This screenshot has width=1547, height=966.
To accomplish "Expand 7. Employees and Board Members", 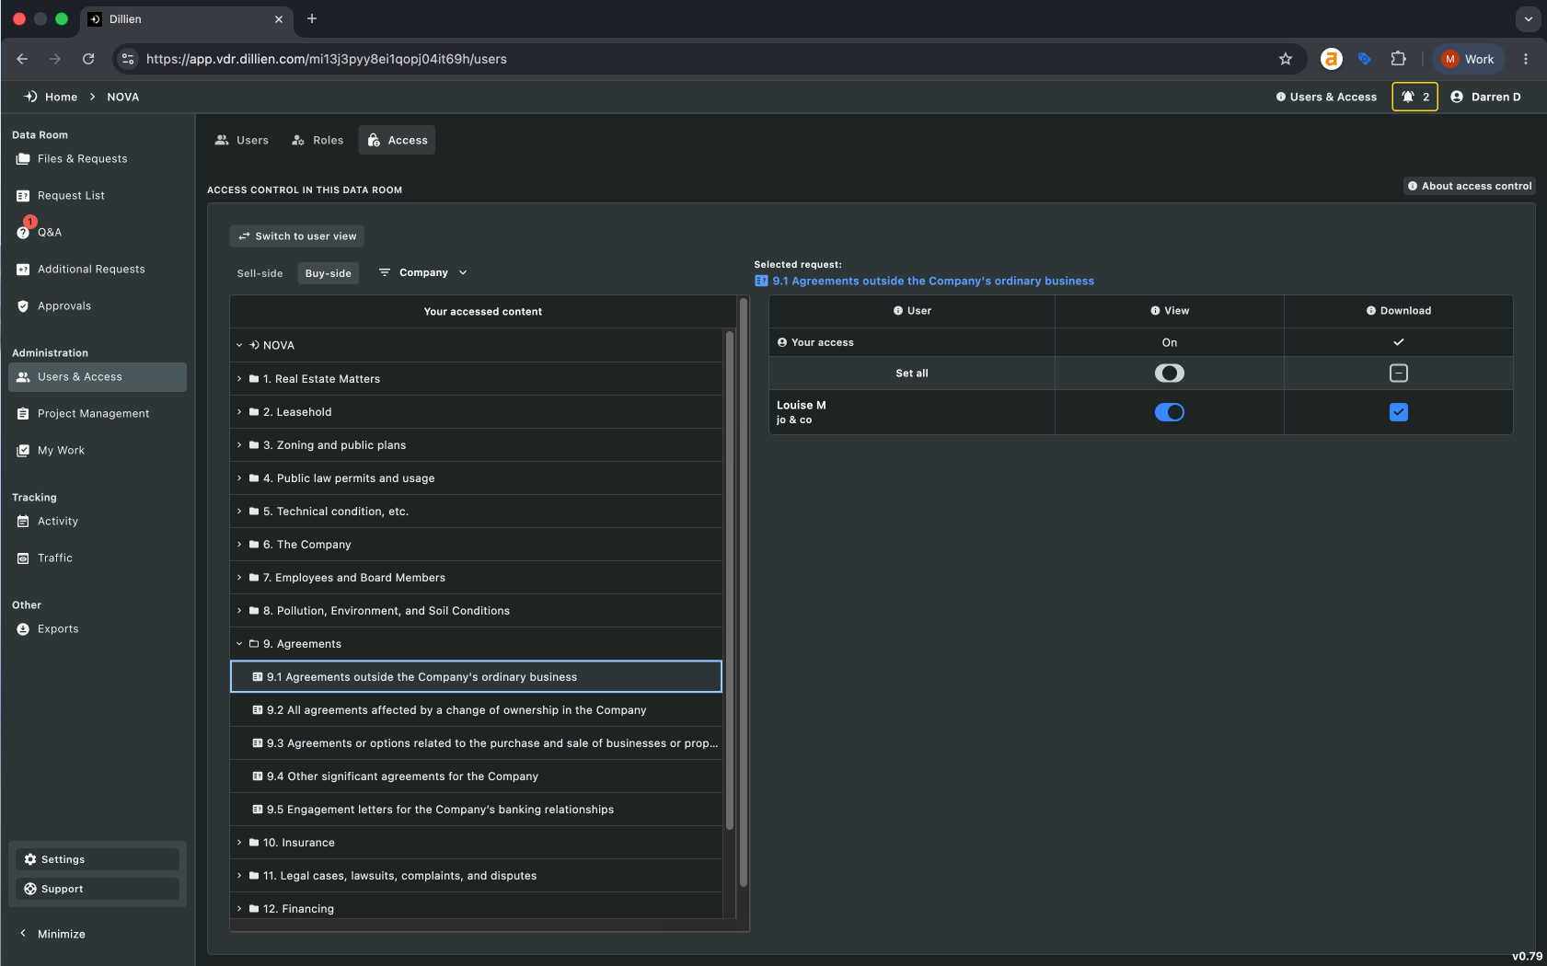I will [239, 578].
